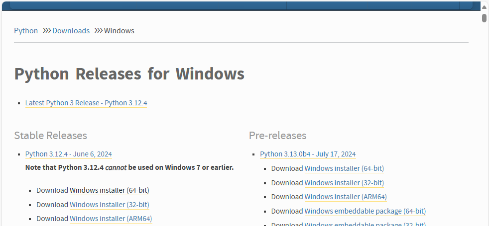Click the Windows 7 compatibility note text
The width and height of the screenshot is (489, 226).
pos(129,167)
